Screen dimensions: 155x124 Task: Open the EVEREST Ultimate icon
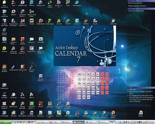click(113, 114)
